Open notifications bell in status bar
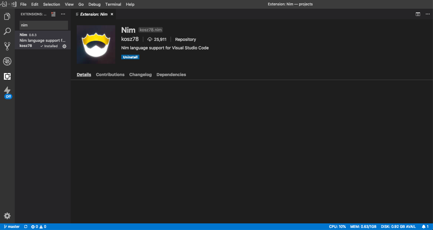This screenshot has width=433, height=230. pos(425,227)
